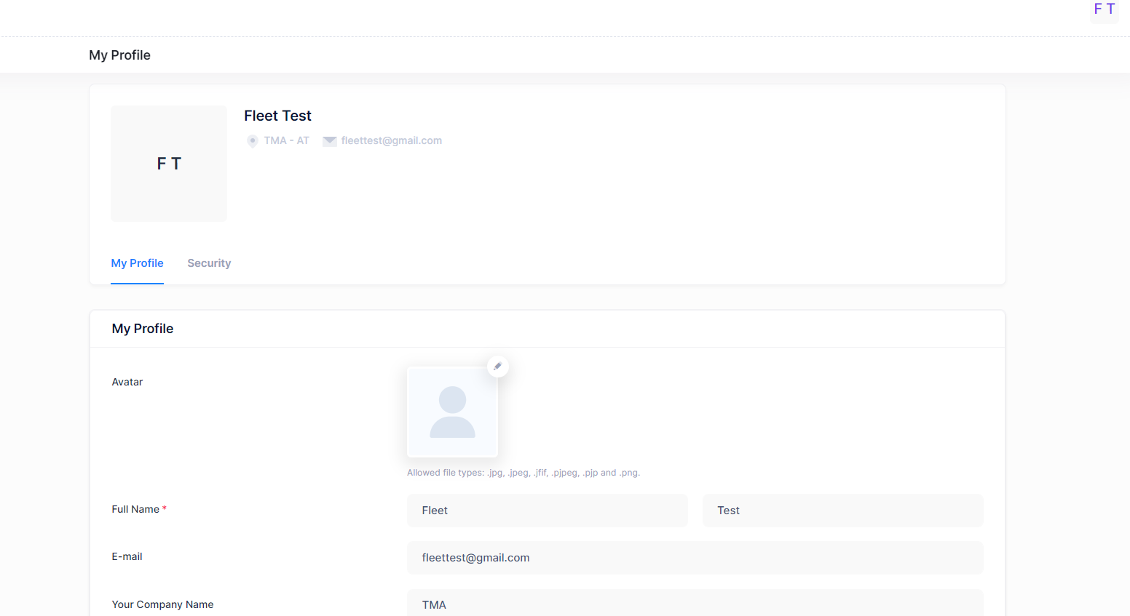Click the large FT initials profile picture
Screen dimensions: 1130x616
coord(169,164)
